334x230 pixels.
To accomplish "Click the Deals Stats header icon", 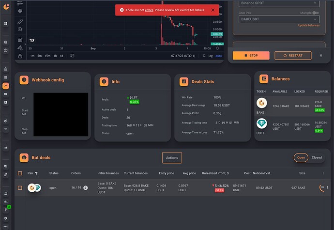I will point(184,82).
